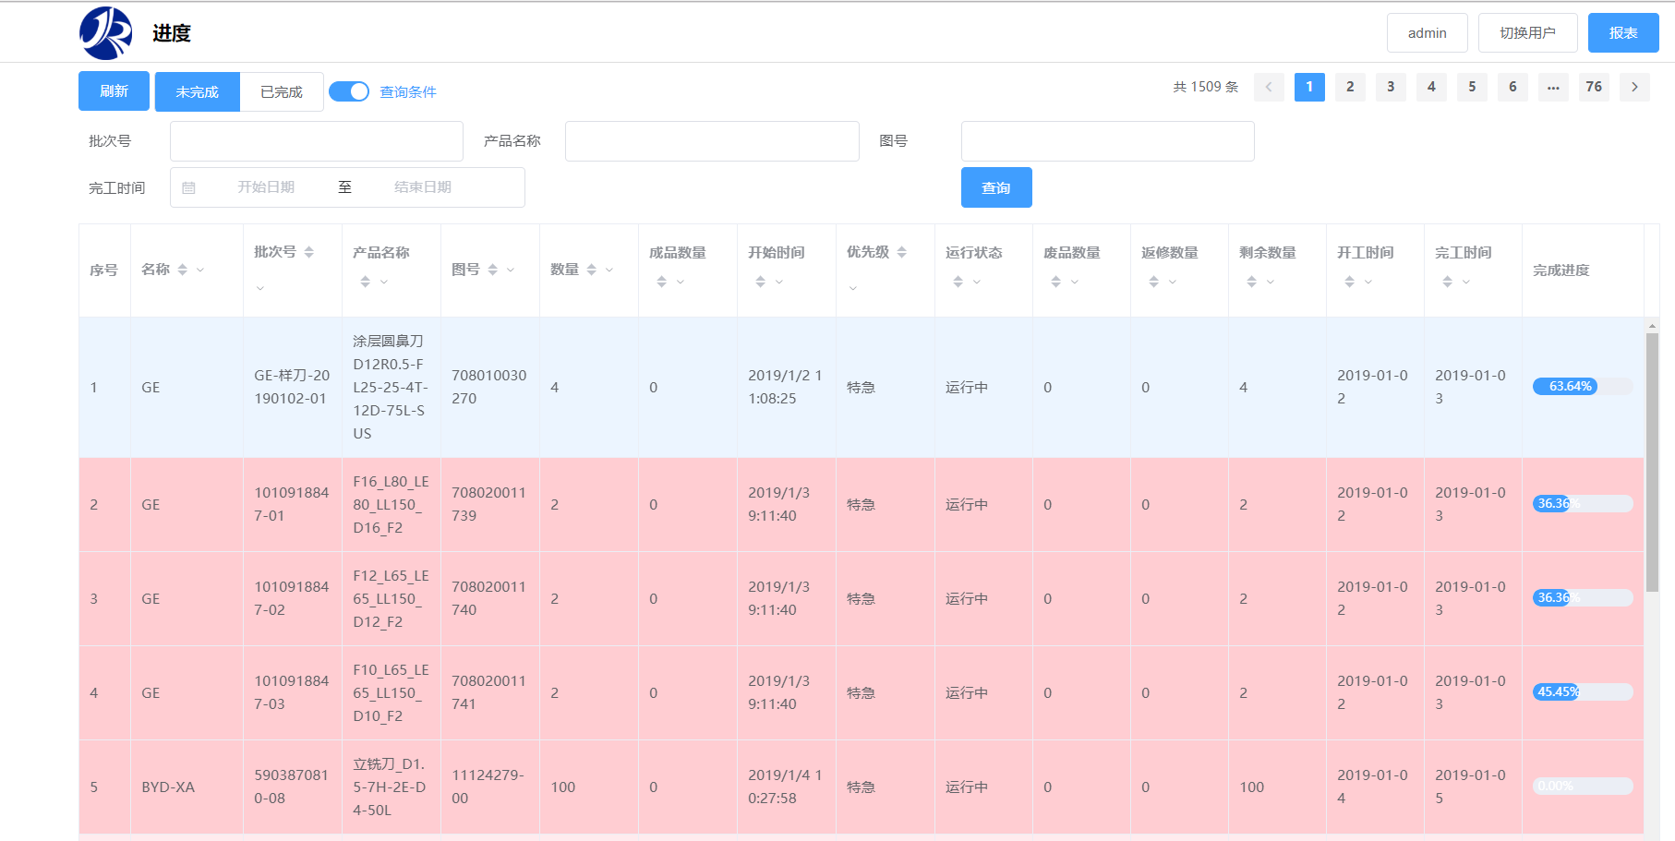Open 优先级 column filter dropdown
Image resolution: width=1675 pixels, height=841 pixels.
tap(853, 288)
